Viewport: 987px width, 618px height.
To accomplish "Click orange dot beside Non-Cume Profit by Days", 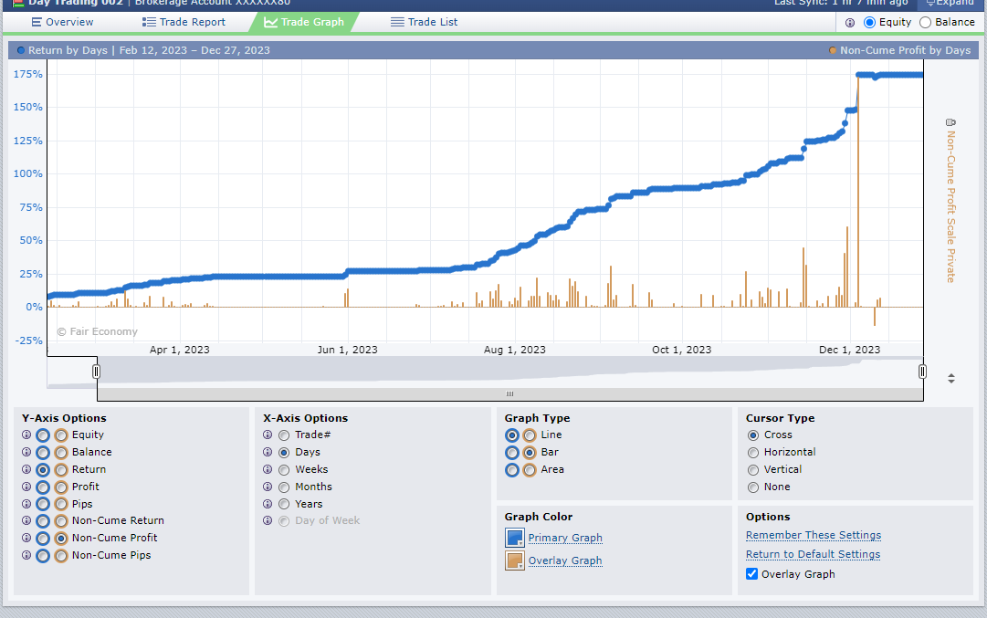I will pos(833,50).
